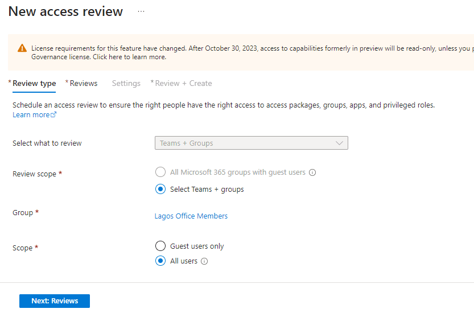Select the 'Select Teams + groups' radio button
This screenshot has width=474, height=317.
coord(160,190)
